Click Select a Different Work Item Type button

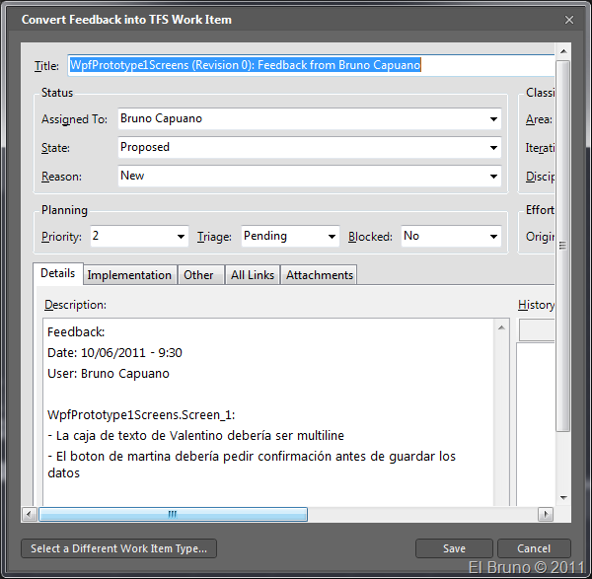(119, 548)
